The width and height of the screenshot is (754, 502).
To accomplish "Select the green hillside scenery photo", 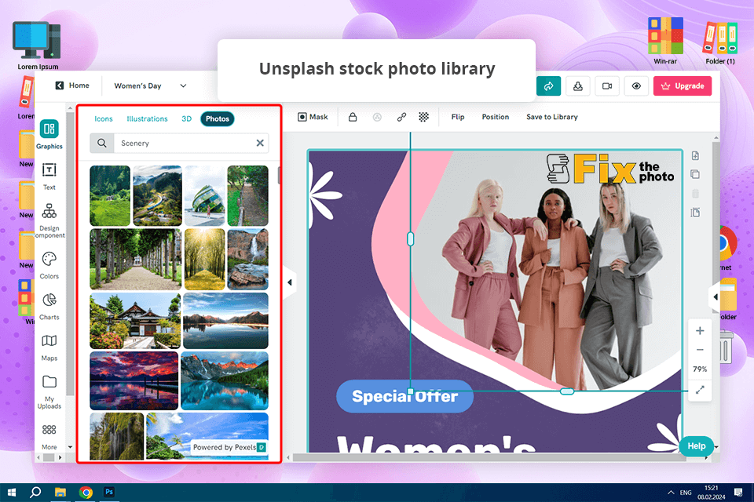I will coord(110,195).
